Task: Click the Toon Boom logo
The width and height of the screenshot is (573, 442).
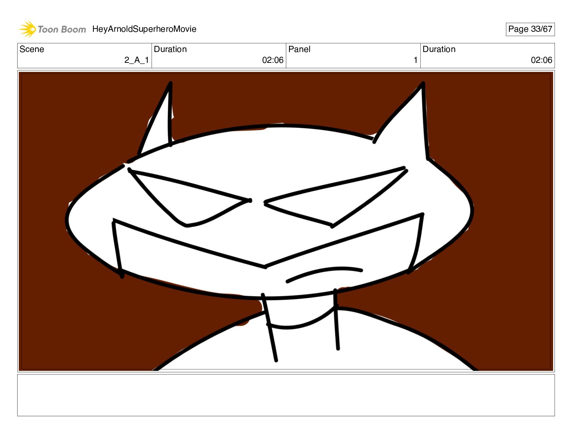Action: 52,29
